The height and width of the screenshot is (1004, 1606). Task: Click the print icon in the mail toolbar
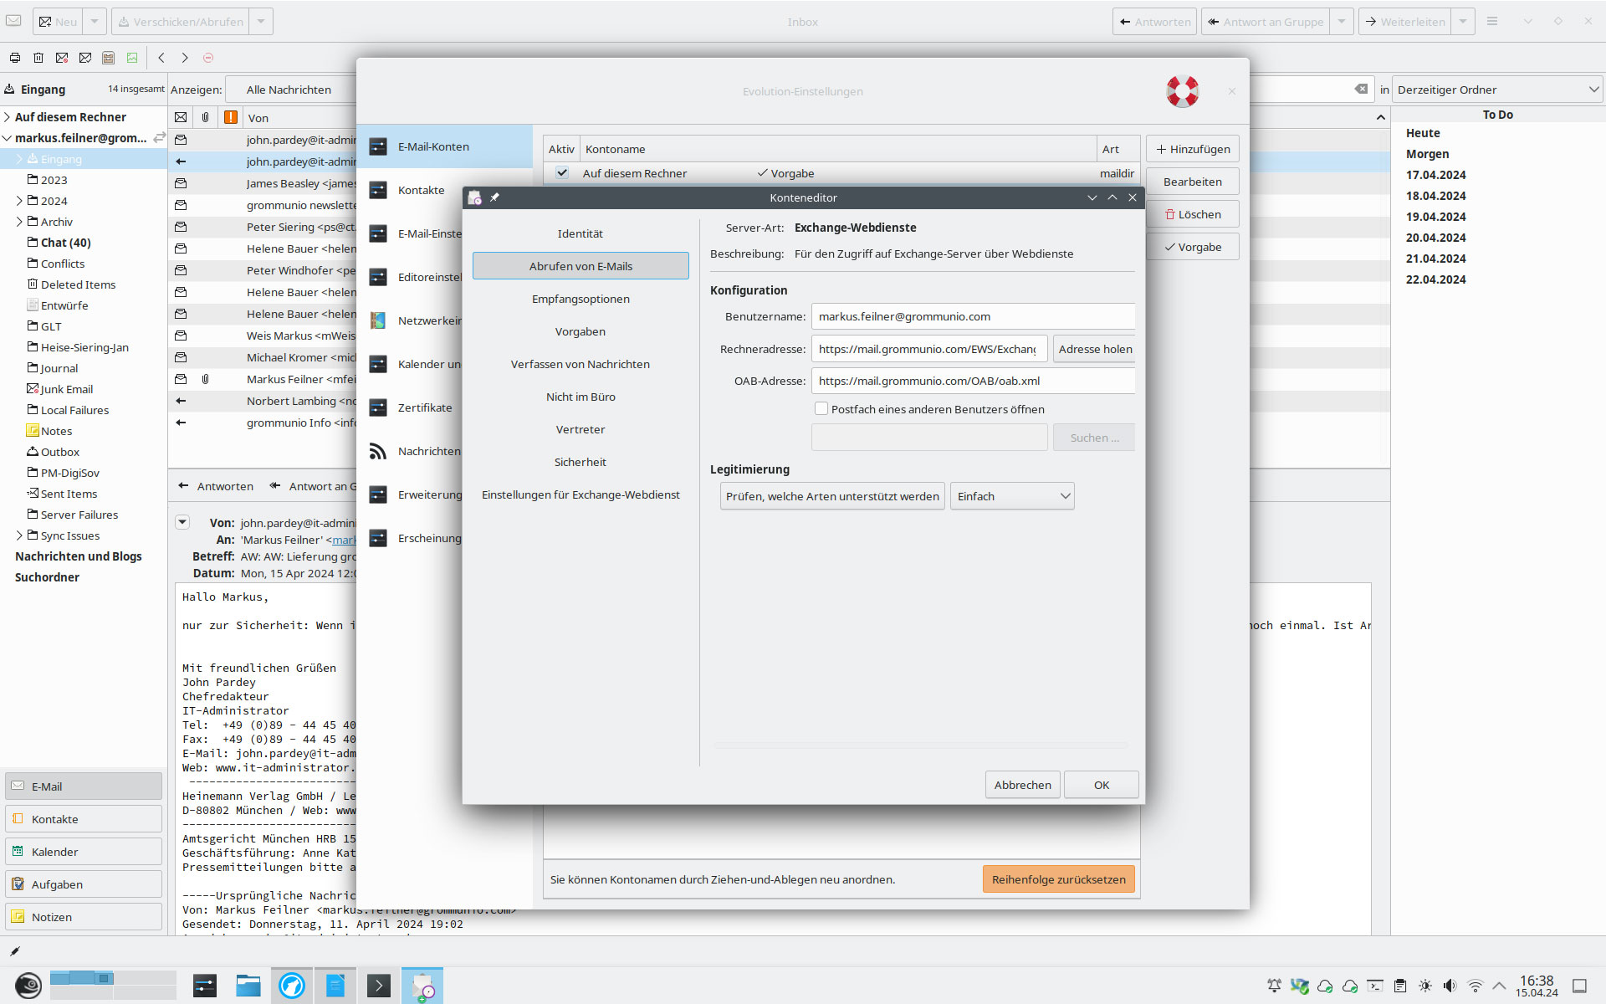(15, 58)
